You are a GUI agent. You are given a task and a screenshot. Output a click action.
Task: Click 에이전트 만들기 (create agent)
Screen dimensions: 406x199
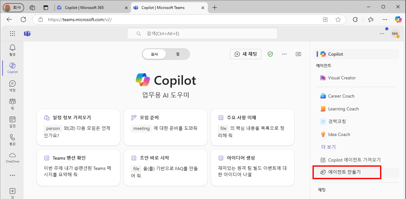click(356, 172)
